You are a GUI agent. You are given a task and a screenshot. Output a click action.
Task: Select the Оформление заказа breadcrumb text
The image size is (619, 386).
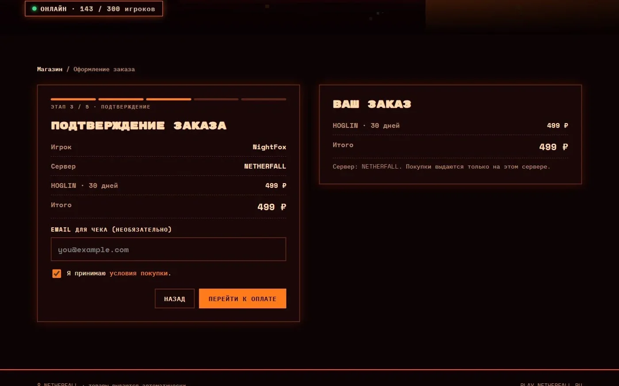pos(104,69)
